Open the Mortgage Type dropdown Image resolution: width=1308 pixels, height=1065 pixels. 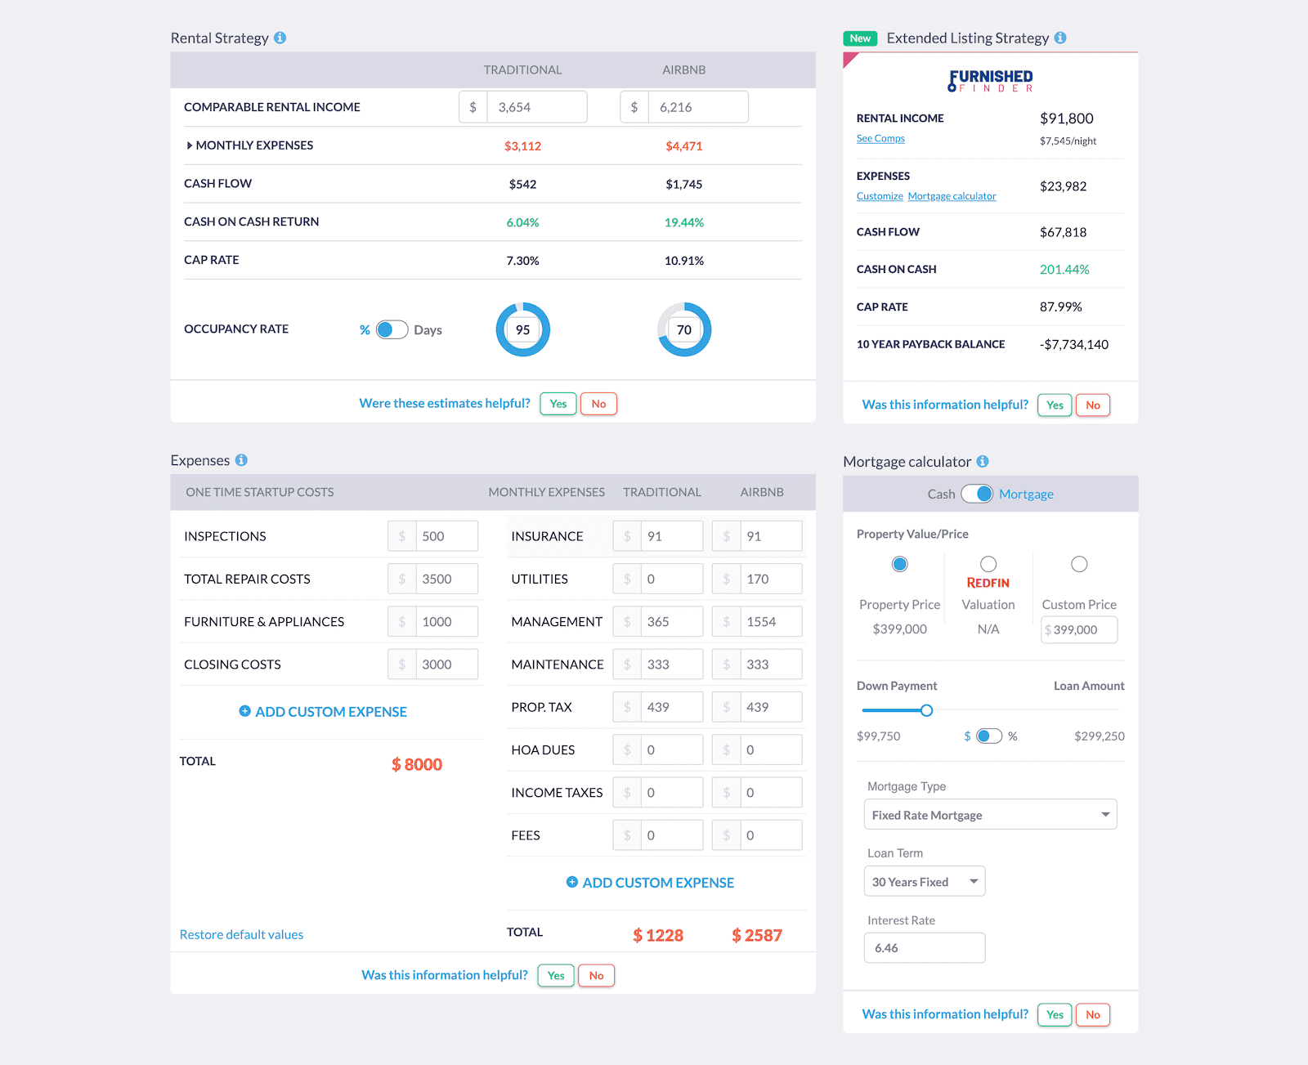point(990,815)
